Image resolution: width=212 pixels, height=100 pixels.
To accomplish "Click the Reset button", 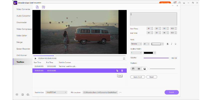I will pos(152,77).
